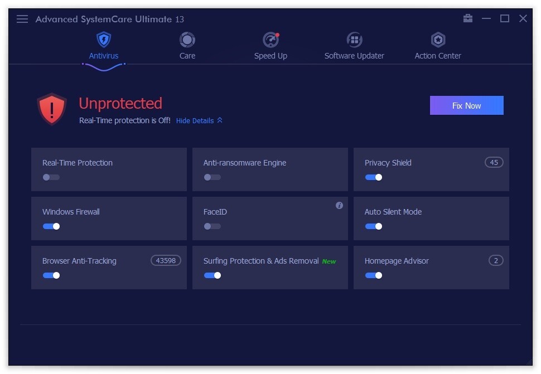The height and width of the screenshot is (374, 541).
Task: Click the FaceID label
Action: pyautogui.click(x=215, y=212)
